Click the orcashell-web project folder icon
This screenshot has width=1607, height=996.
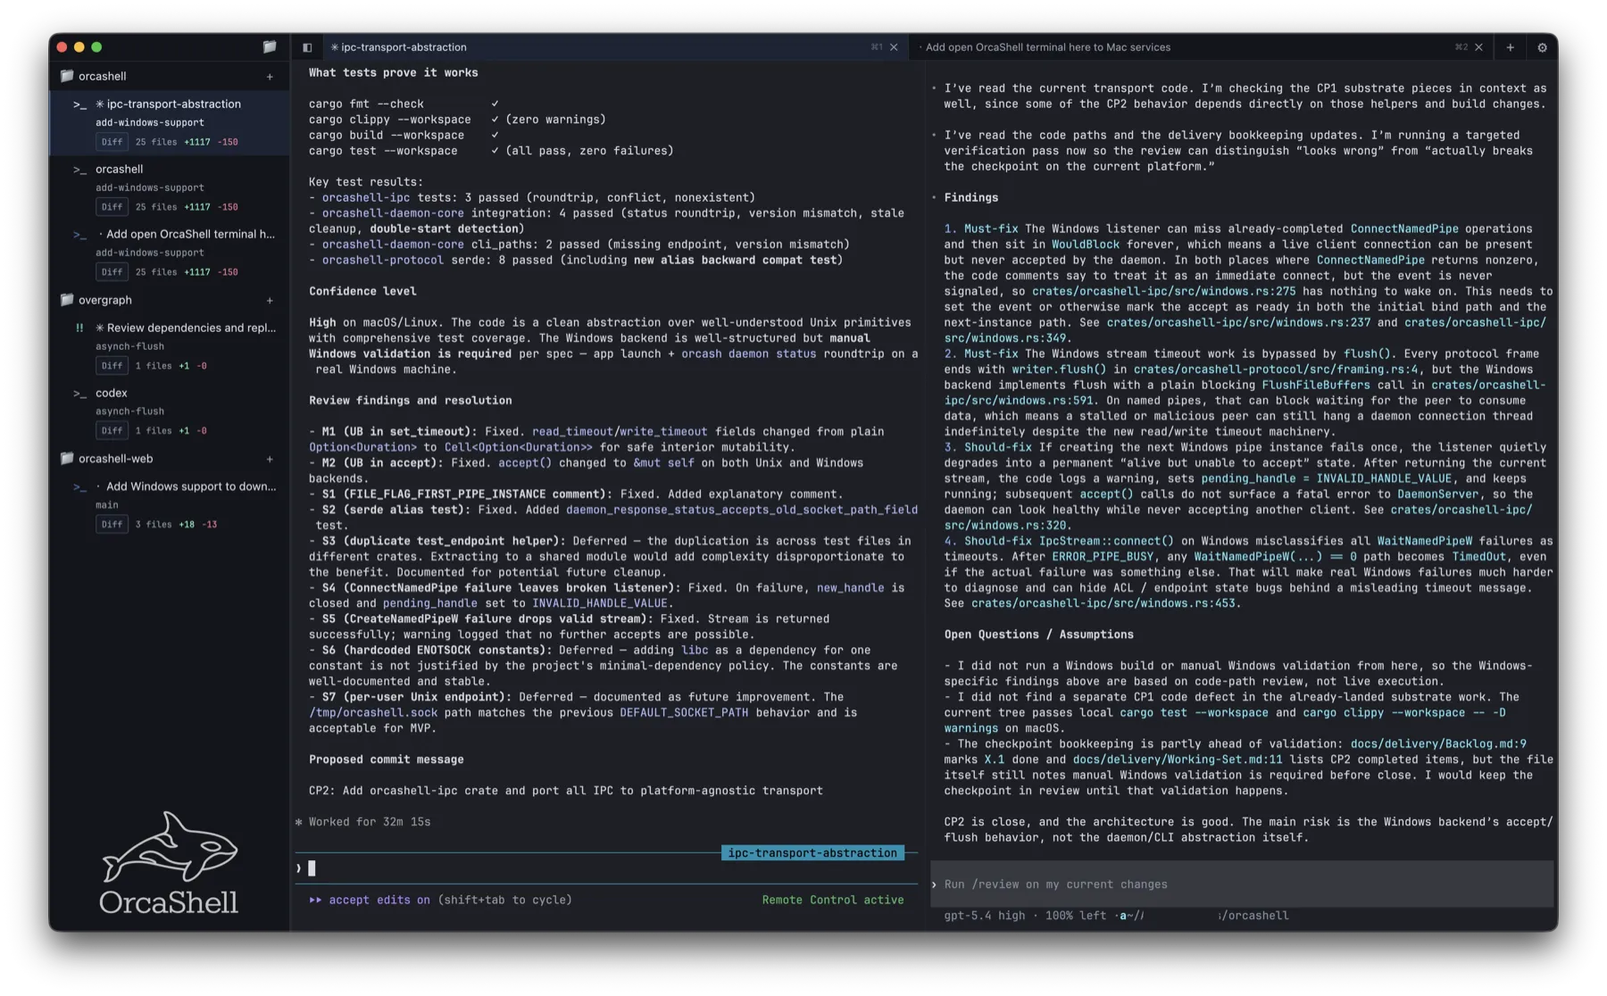click(x=67, y=459)
